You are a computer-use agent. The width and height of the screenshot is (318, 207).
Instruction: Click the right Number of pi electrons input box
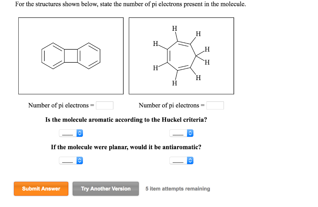click(x=216, y=105)
